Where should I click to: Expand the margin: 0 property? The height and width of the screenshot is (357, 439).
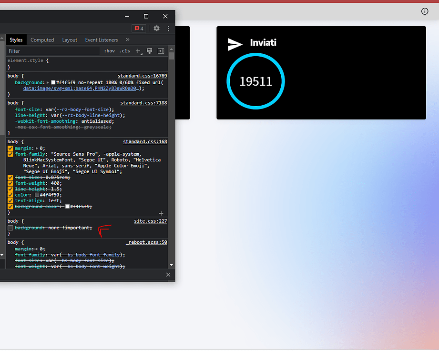(x=37, y=148)
